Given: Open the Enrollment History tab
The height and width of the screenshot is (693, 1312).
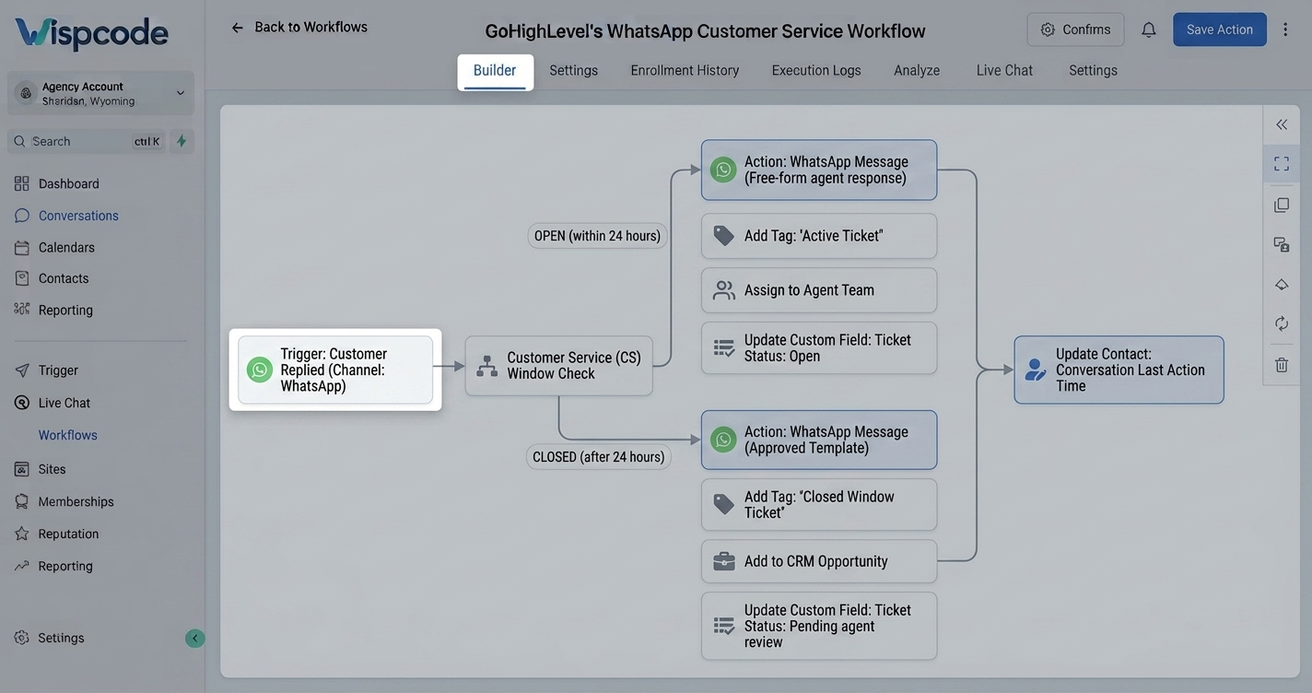Looking at the screenshot, I should coord(685,70).
